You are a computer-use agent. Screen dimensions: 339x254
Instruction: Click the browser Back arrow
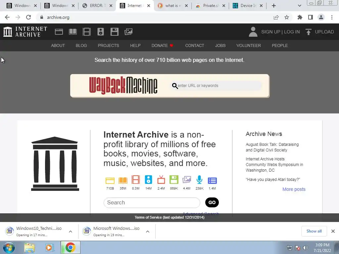pos(7,17)
